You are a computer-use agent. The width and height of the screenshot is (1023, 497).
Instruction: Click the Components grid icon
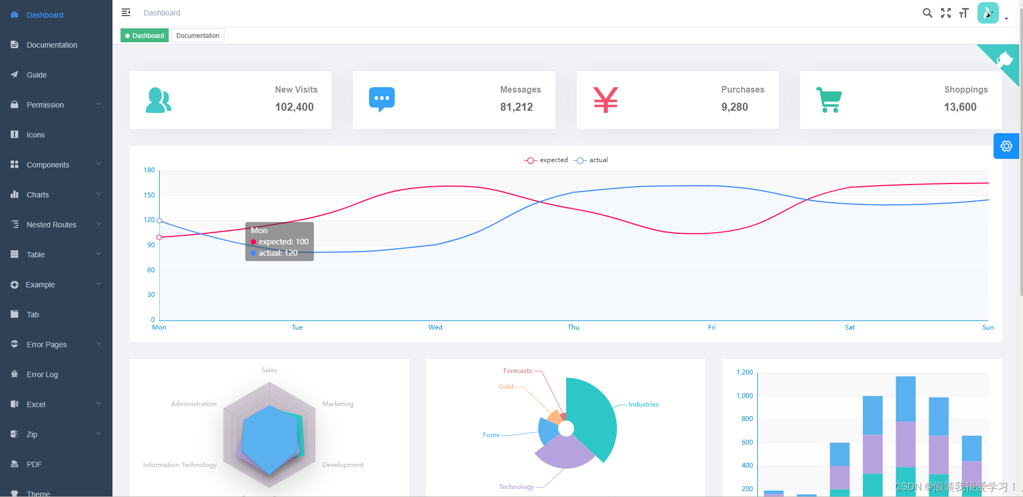14,165
